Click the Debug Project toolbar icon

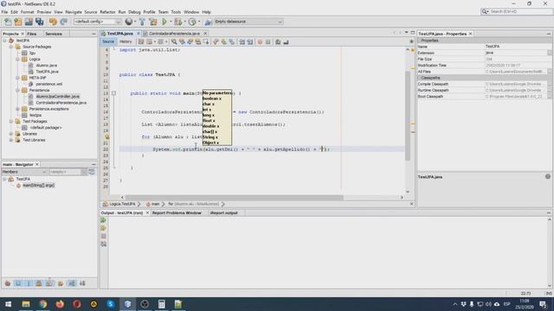point(178,22)
